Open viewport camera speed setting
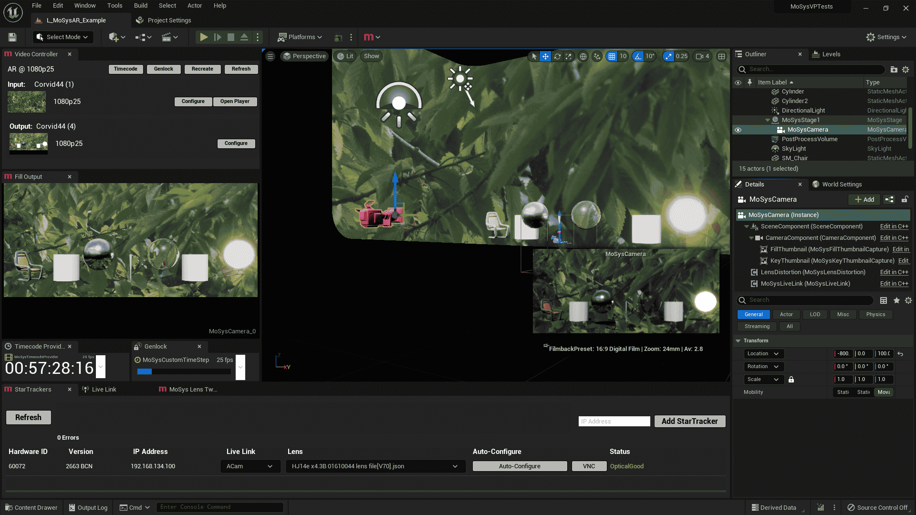Screen dimensions: 916x515 pos(703,56)
